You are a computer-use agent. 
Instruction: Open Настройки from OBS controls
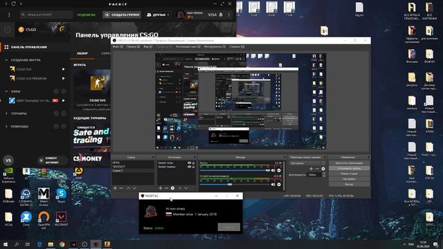(x=349, y=179)
